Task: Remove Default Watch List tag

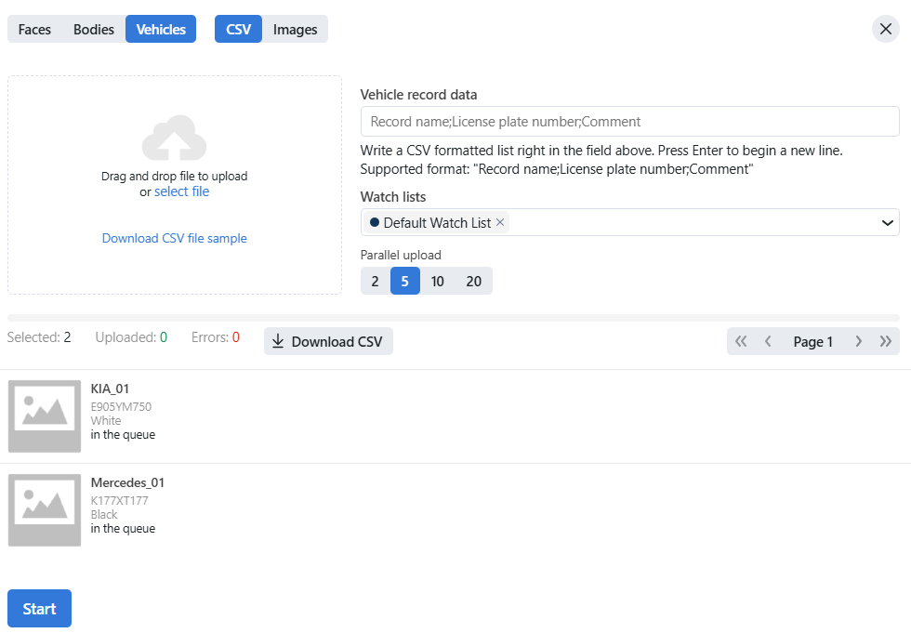Action: 500,222
